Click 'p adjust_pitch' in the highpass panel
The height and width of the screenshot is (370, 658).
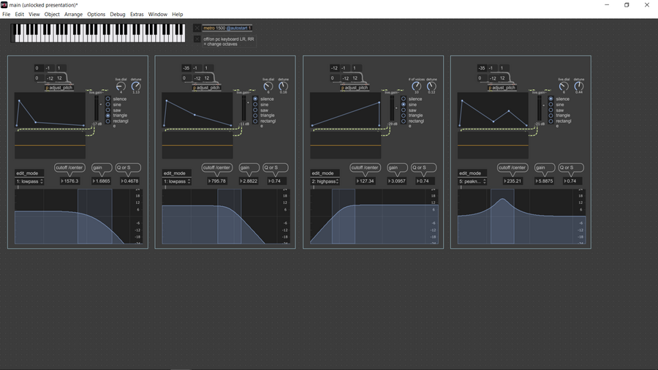pyautogui.click(x=355, y=88)
